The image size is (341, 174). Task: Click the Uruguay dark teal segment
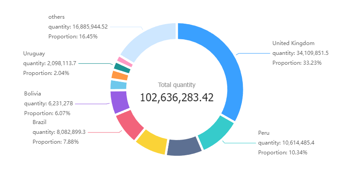122,68
